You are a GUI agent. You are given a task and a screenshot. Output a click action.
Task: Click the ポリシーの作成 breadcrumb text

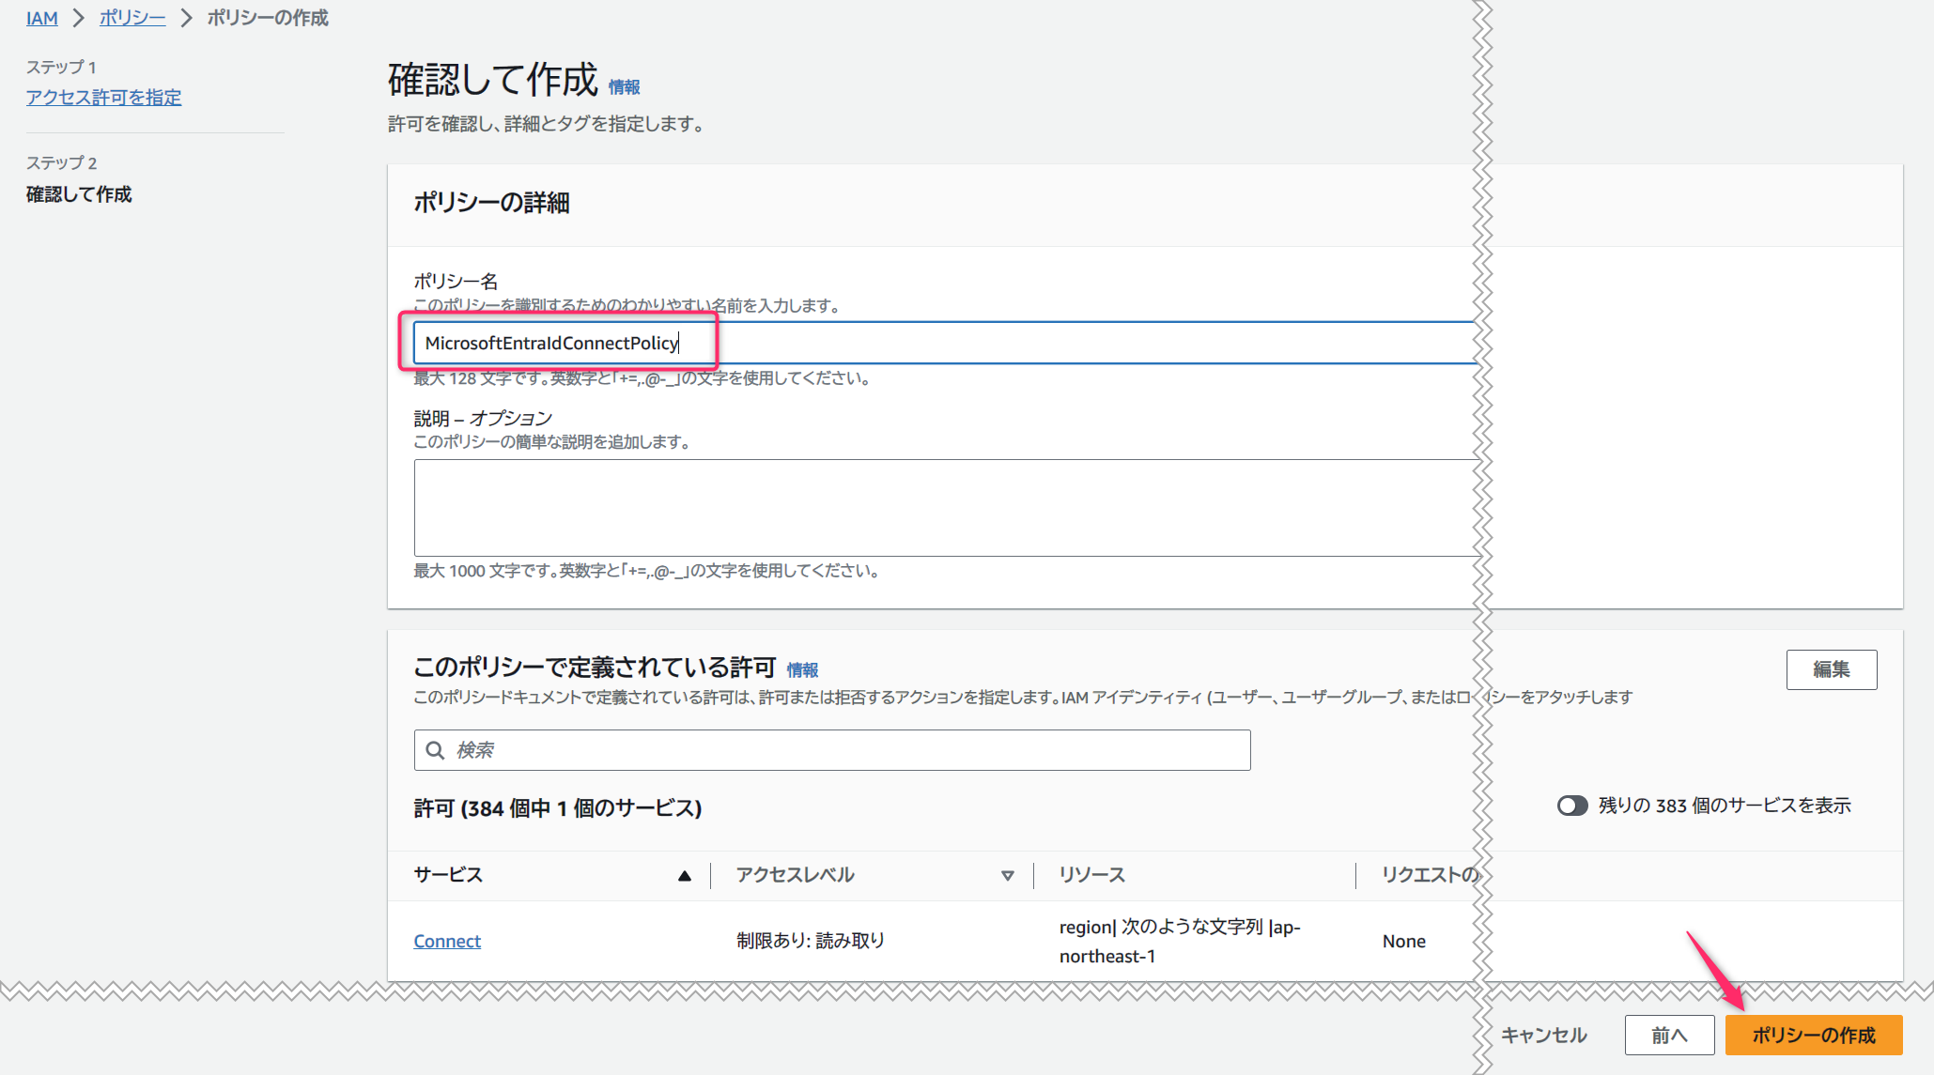268,18
